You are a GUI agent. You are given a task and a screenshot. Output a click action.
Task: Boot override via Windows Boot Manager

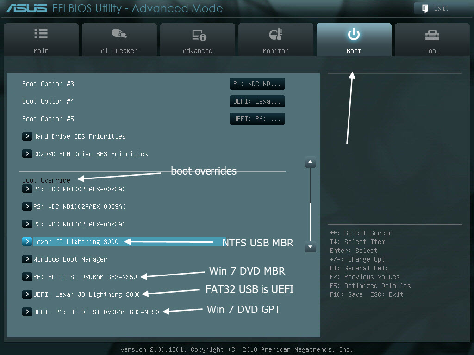tap(70, 259)
